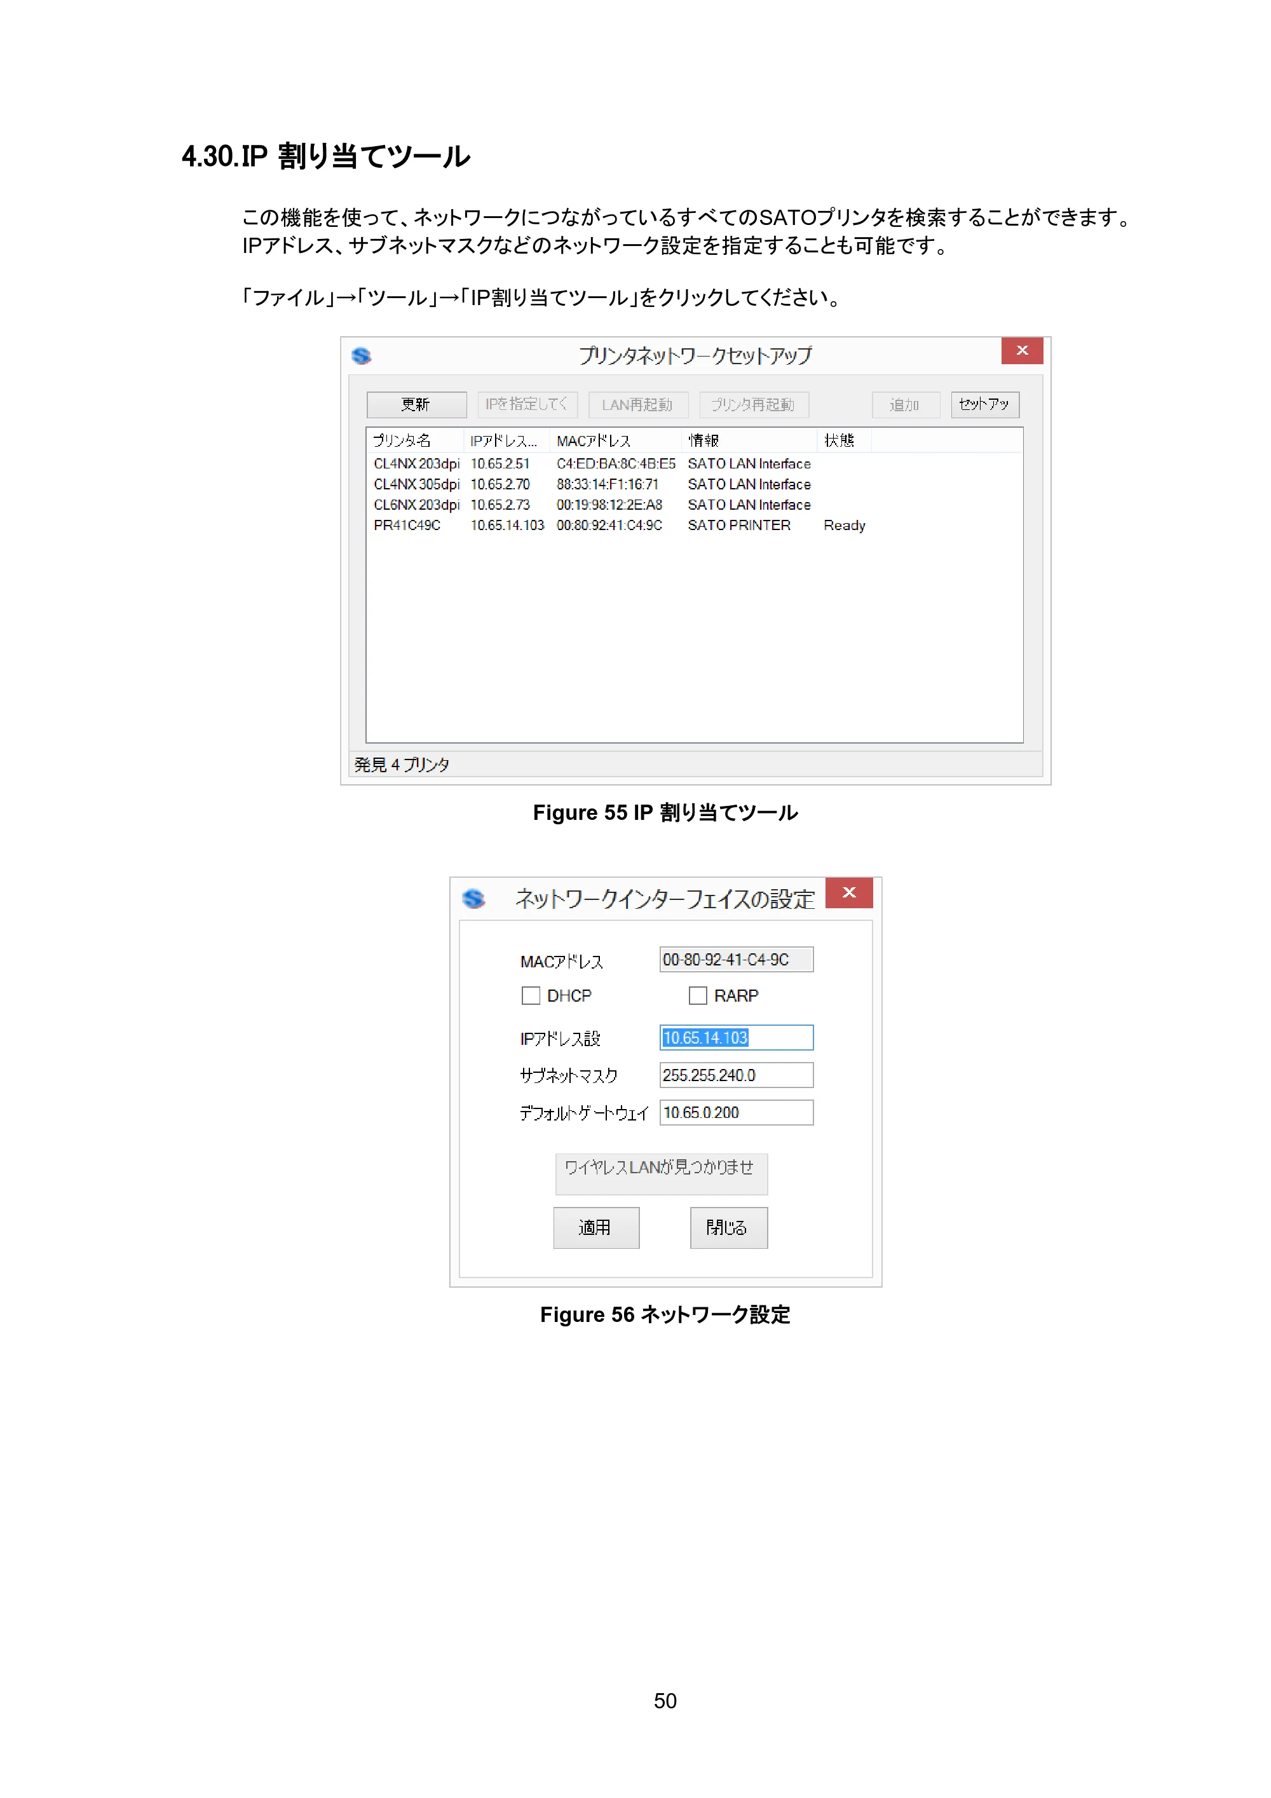Click the 閉じる close button

click(x=728, y=1228)
